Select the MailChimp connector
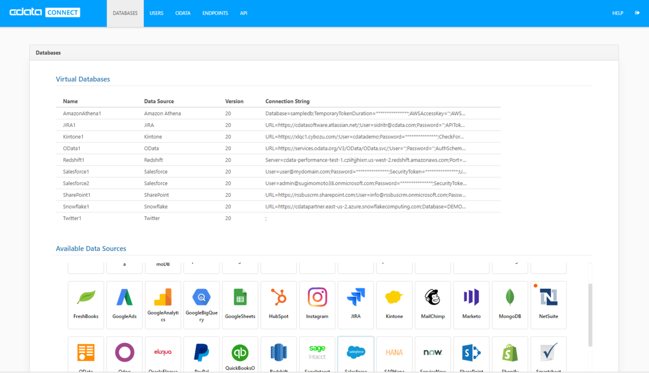 pos(433,305)
